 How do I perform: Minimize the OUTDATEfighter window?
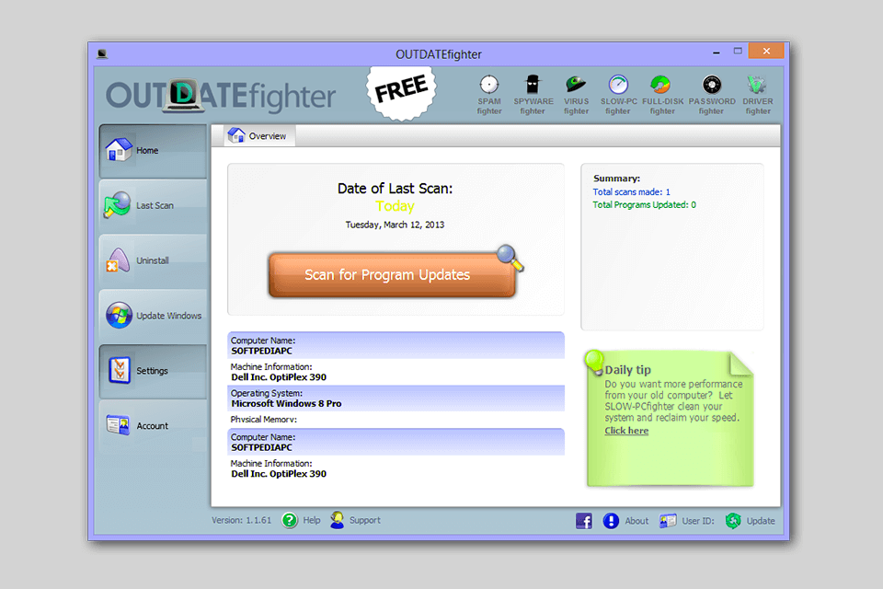[x=716, y=52]
